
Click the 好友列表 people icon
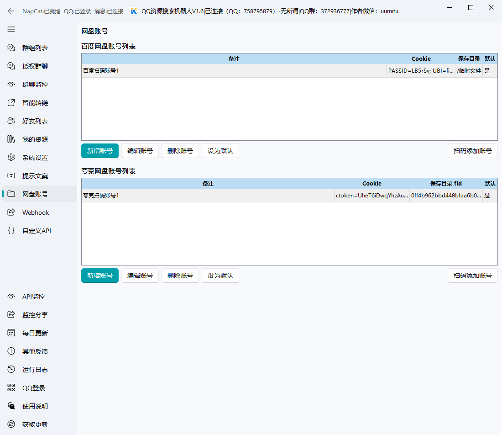point(11,121)
